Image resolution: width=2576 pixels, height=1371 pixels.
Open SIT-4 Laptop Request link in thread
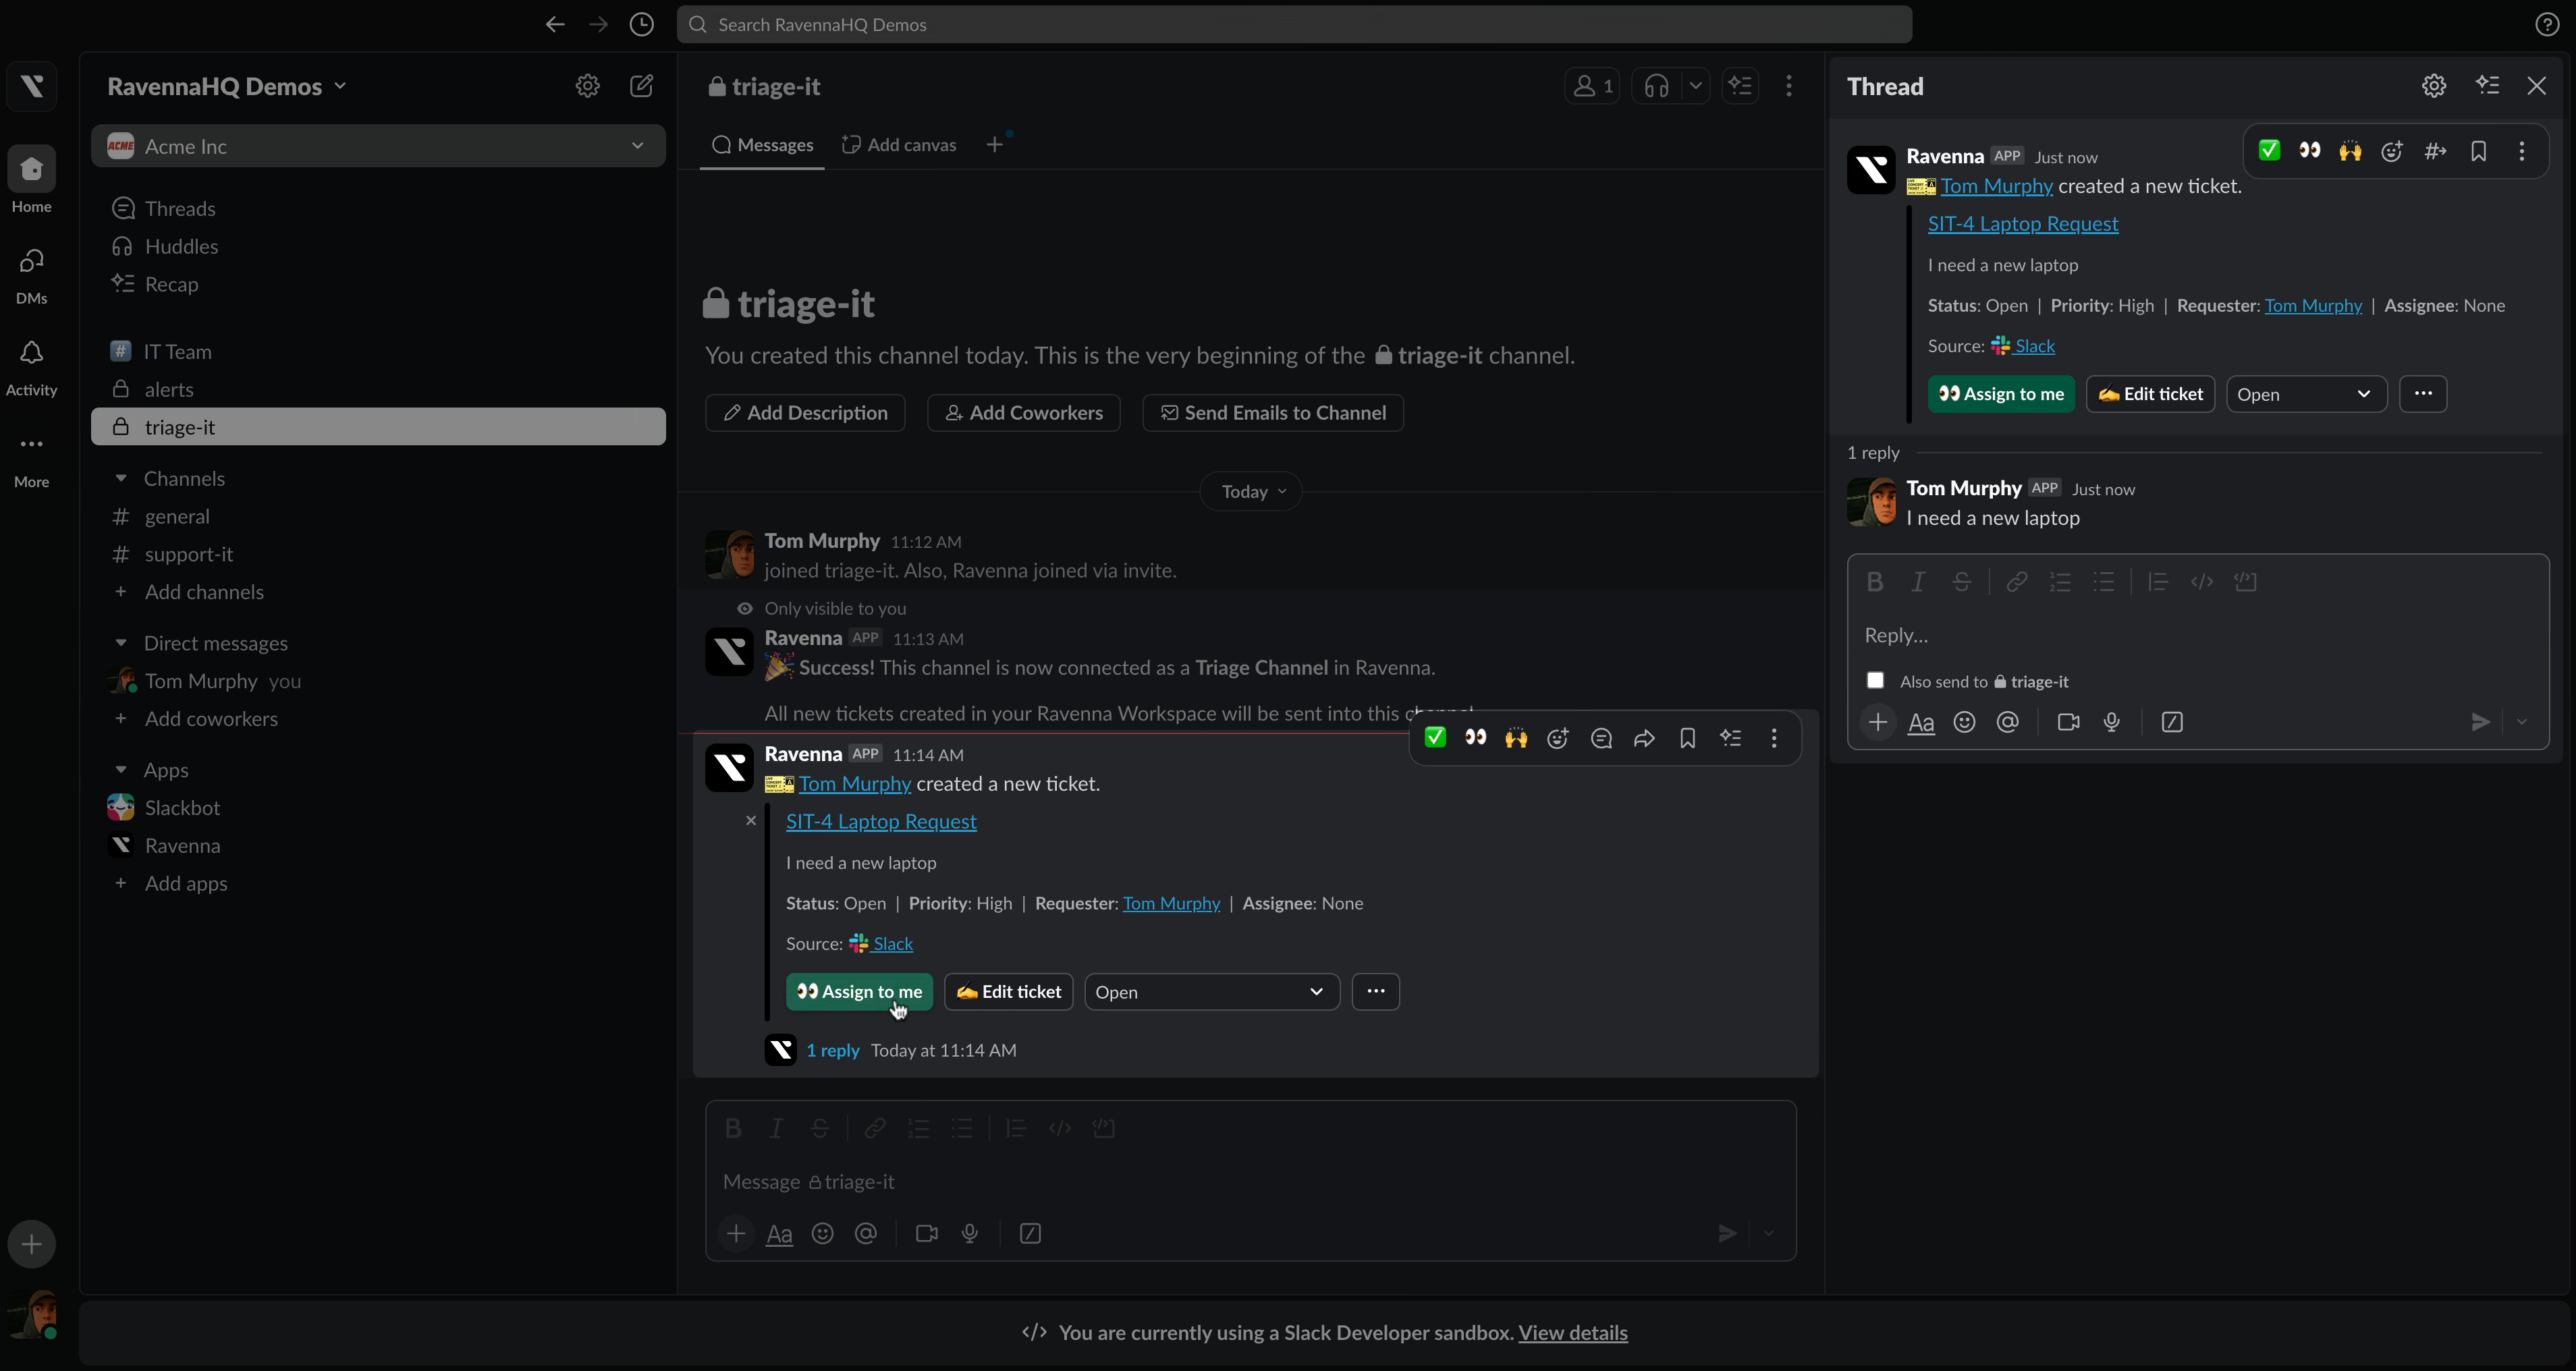(2022, 224)
